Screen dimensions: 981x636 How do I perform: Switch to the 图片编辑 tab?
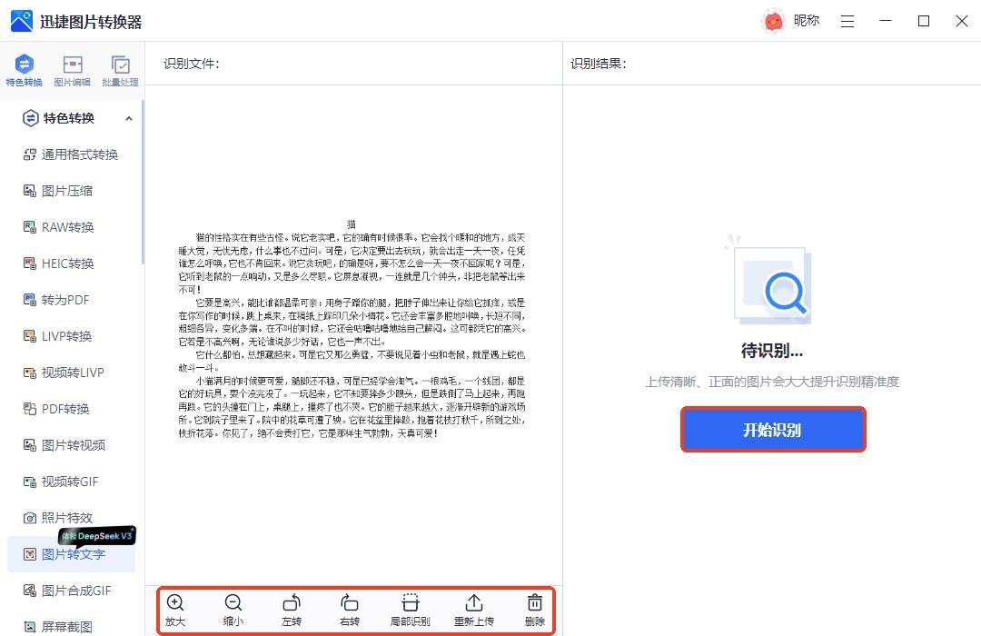[72, 70]
